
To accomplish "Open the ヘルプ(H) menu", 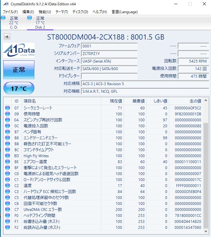I will tap(100, 12).
